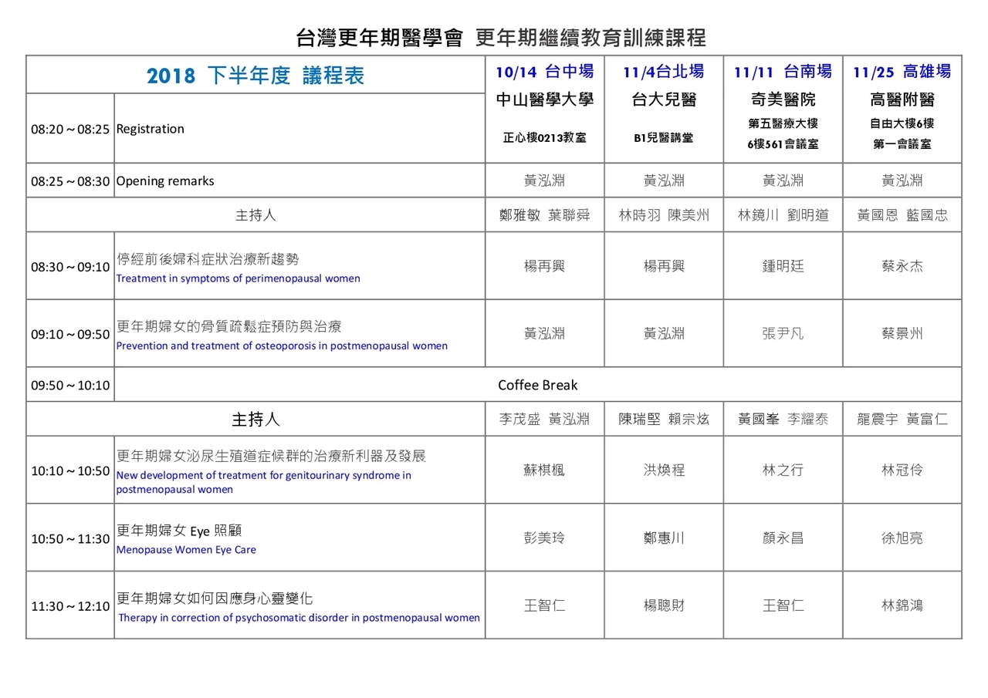Select the 11/25 高雄場 column header

tap(902, 72)
